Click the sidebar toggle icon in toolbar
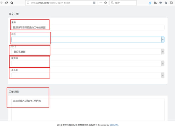Viewport: 175px width, 127px height. click(171, 3)
